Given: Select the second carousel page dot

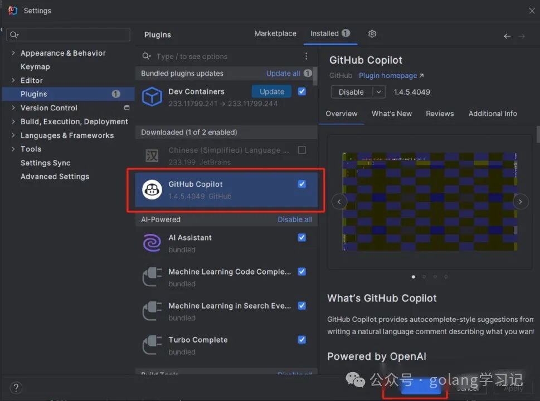Looking at the screenshot, I should (x=424, y=277).
